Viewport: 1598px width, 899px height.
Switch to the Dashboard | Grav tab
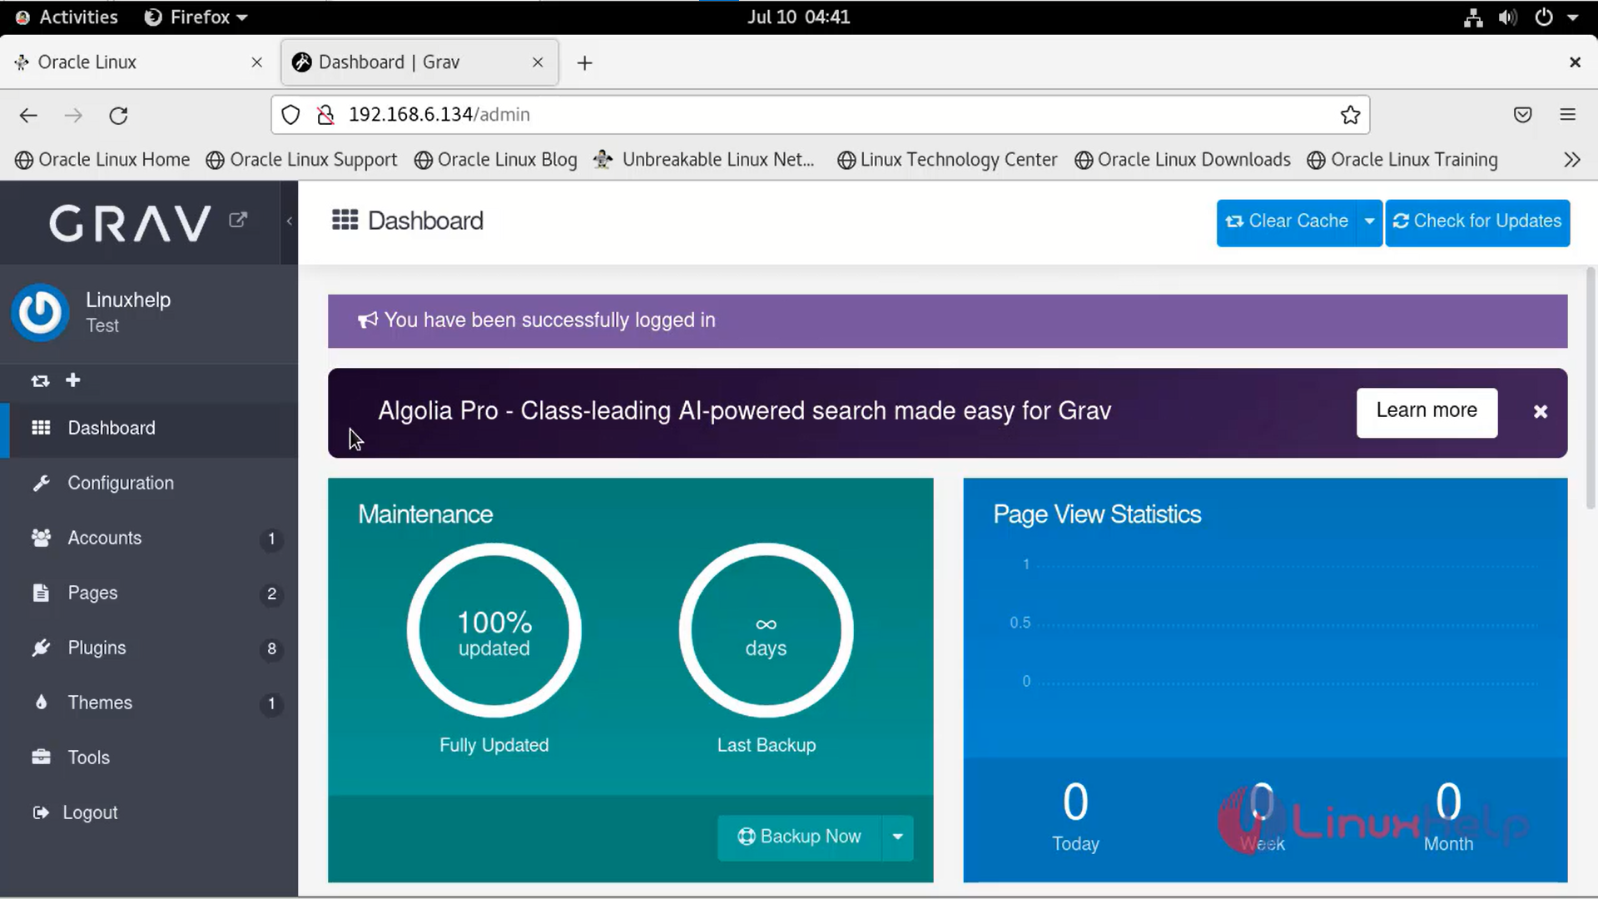click(419, 62)
